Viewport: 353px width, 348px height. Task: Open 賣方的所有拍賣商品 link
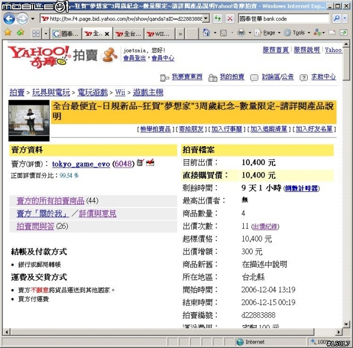[50, 201]
